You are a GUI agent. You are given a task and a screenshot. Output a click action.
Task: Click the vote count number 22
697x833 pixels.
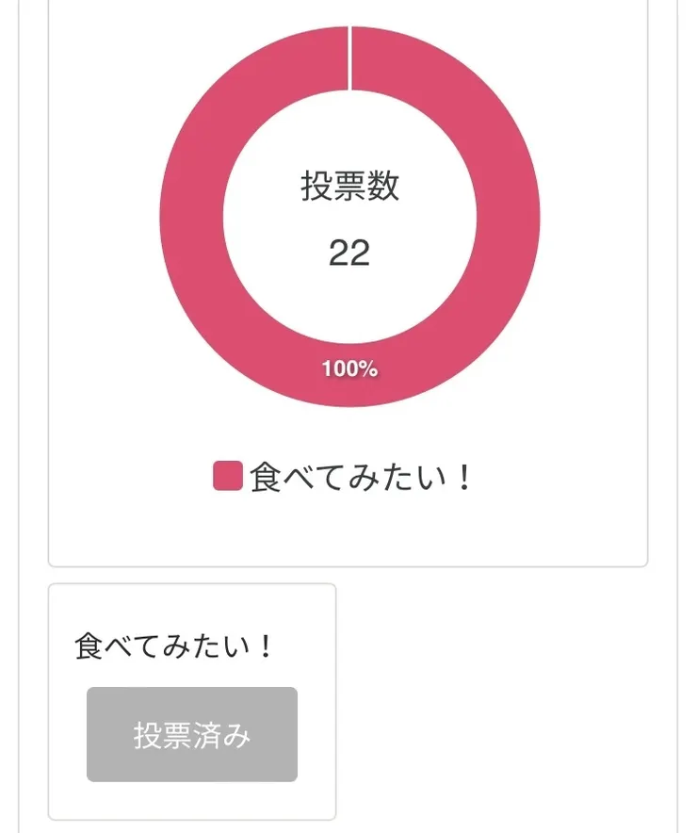349,253
